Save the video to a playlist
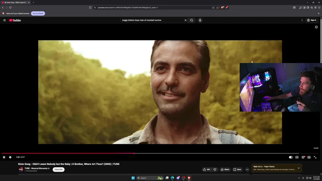 pyautogui.click(x=237, y=169)
